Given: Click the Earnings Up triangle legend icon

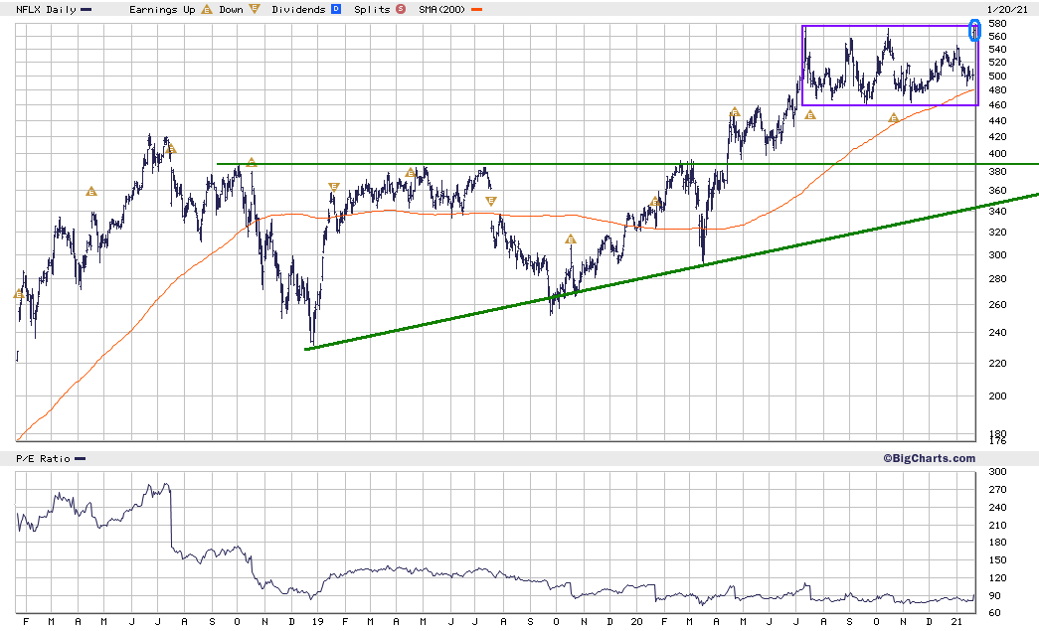Looking at the screenshot, I should pos(207,9).
